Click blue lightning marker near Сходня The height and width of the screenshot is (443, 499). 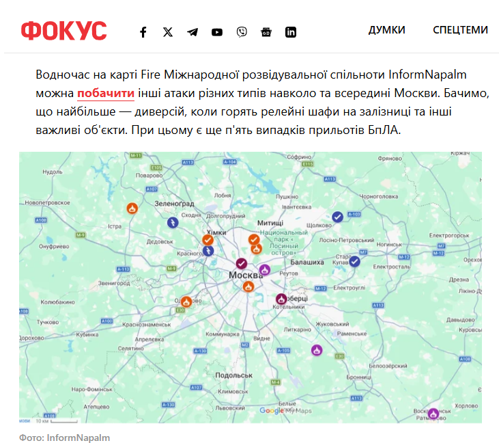click(x=173, y=222)
